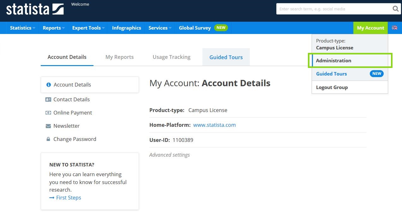Open Account Details in sidebar
Image resolution: width=402 pixels, height=213 pixels.
pyautogui.click(x=90, y=85)
